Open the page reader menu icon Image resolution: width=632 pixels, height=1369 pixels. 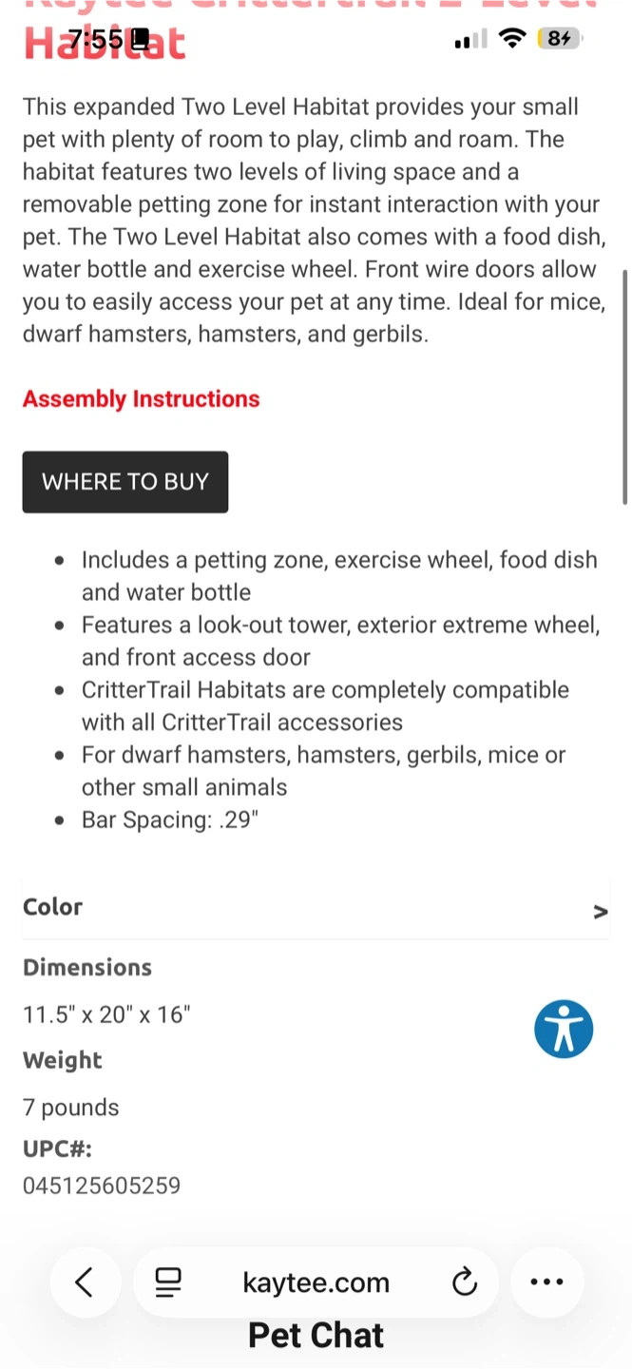[x=168, y=1282]
